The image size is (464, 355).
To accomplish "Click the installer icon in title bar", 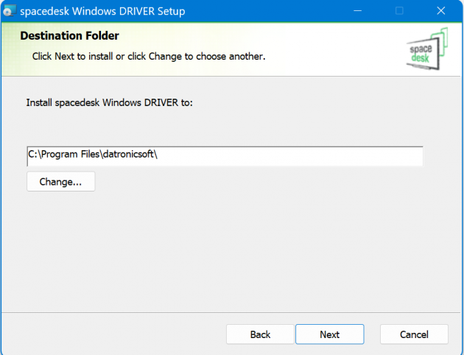I will pyautogui.click(x=10, y=11).
